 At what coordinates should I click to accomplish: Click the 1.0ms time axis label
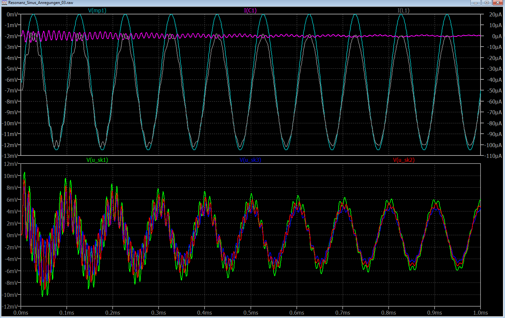coord(481,313)
